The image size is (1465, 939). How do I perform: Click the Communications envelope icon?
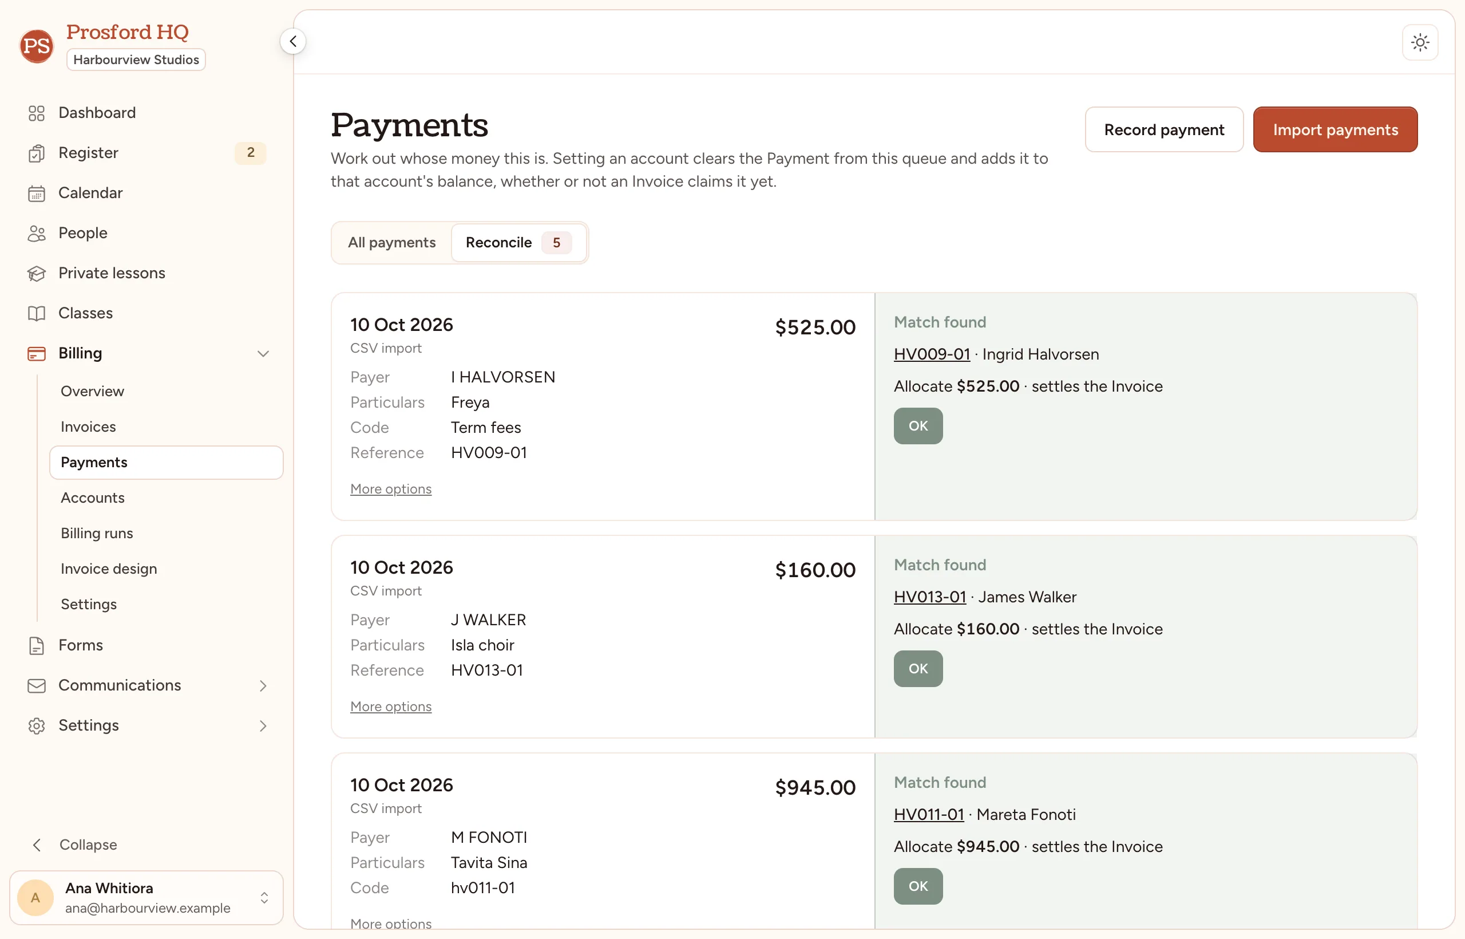(37, 685)
